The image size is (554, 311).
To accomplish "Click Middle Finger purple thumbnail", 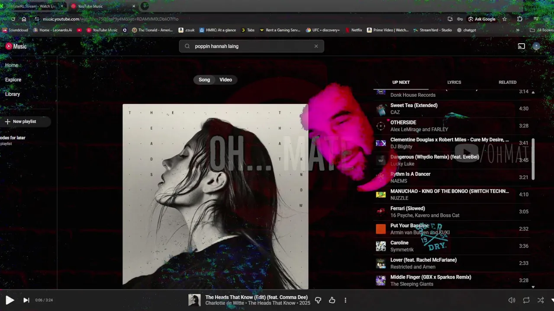I will (381, 280).
